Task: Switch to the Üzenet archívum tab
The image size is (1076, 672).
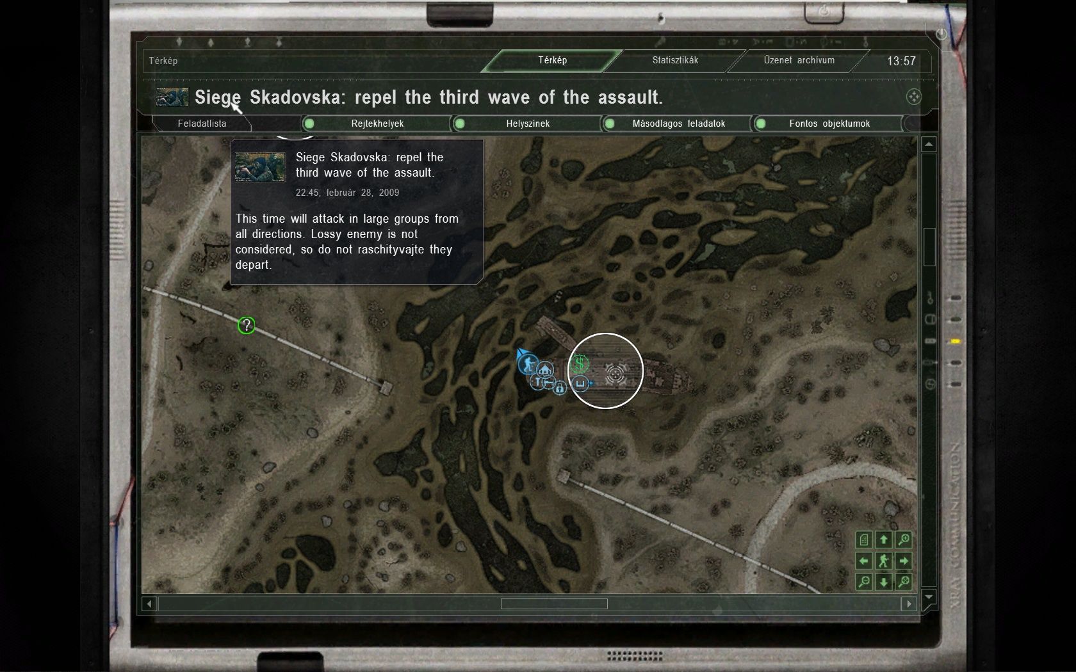Action: (799, 60)
